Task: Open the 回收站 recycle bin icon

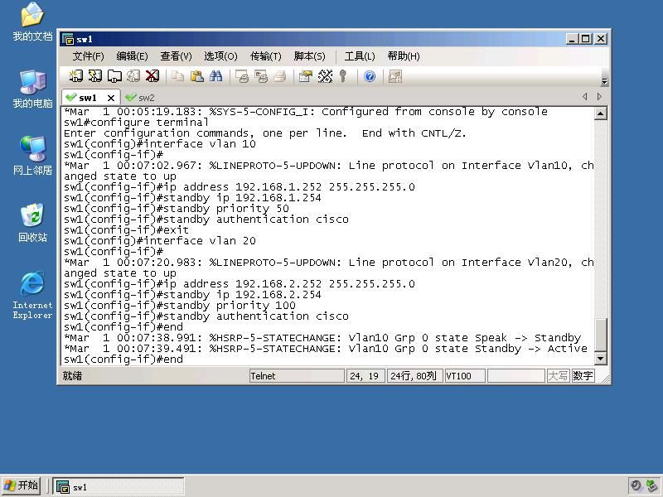Action: click(32, 223)
